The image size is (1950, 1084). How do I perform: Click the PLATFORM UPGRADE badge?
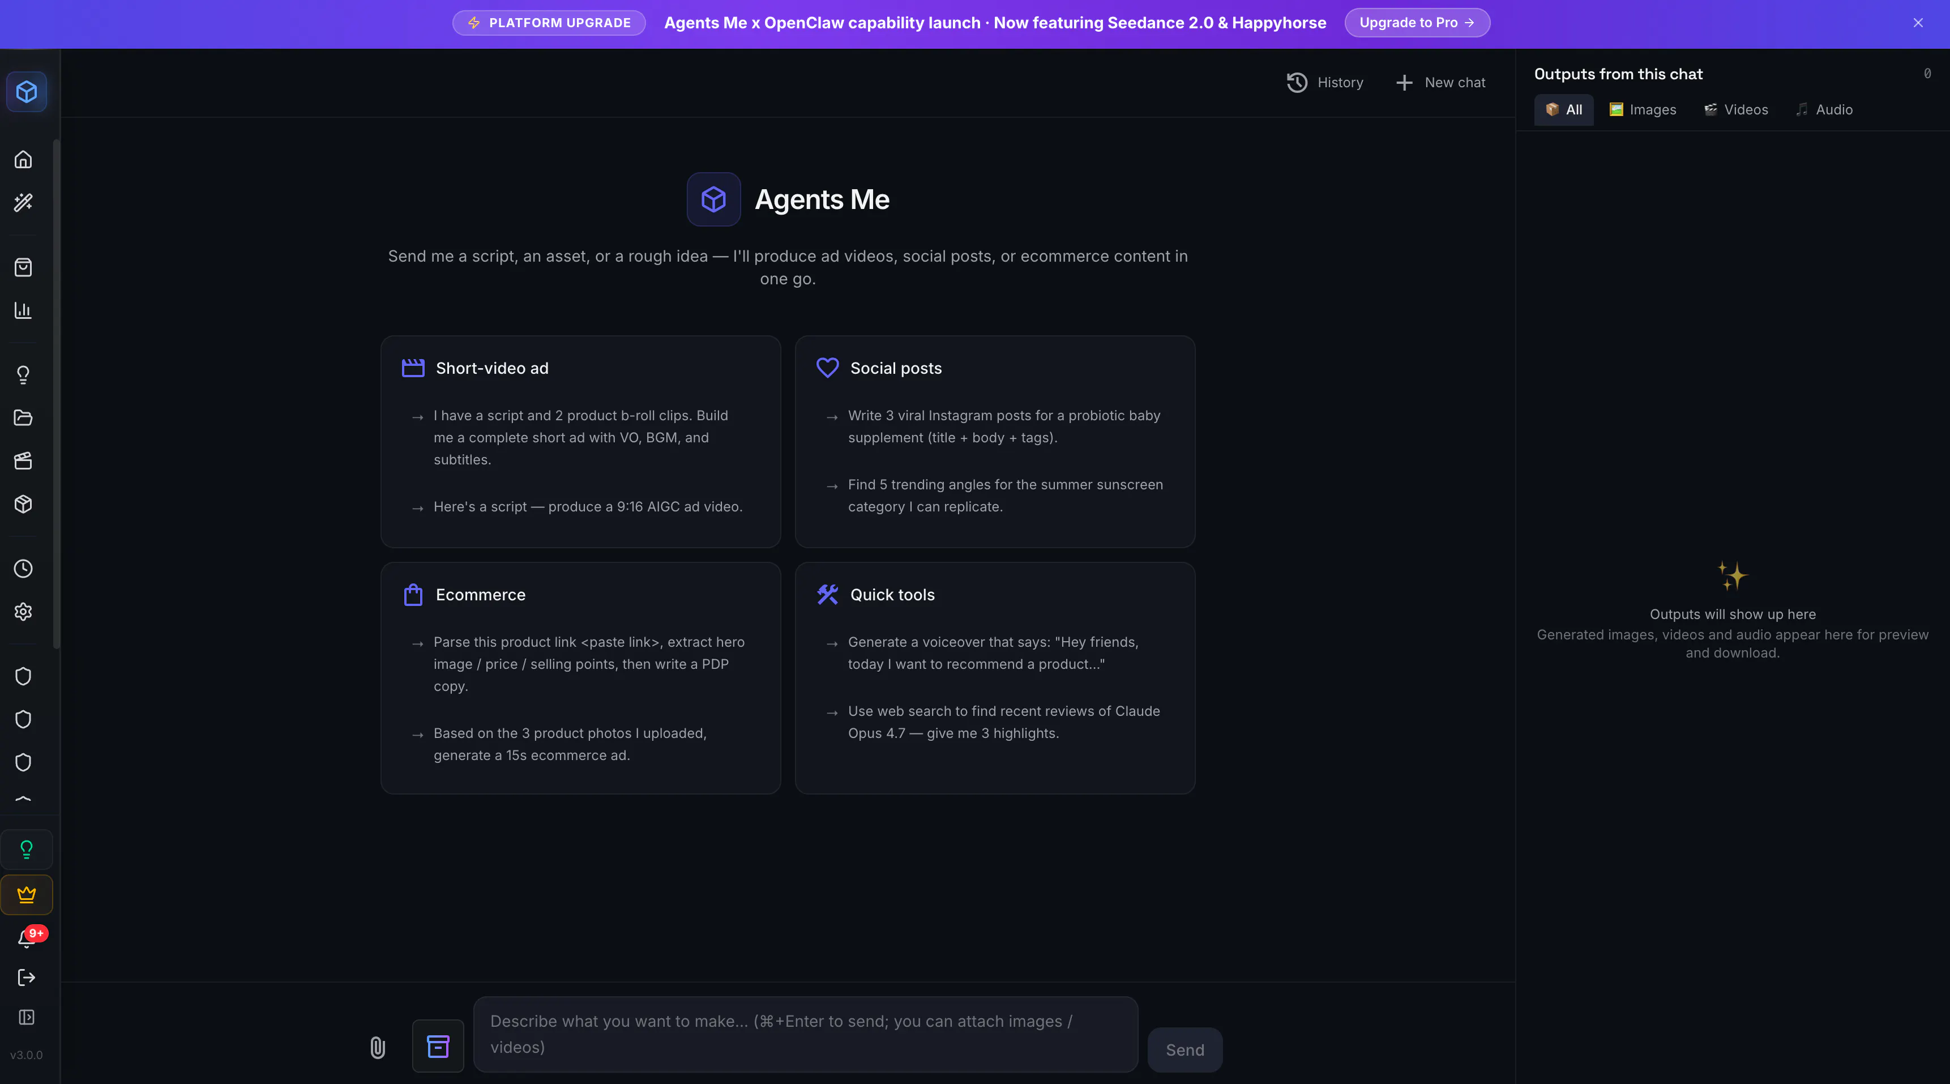549,23
